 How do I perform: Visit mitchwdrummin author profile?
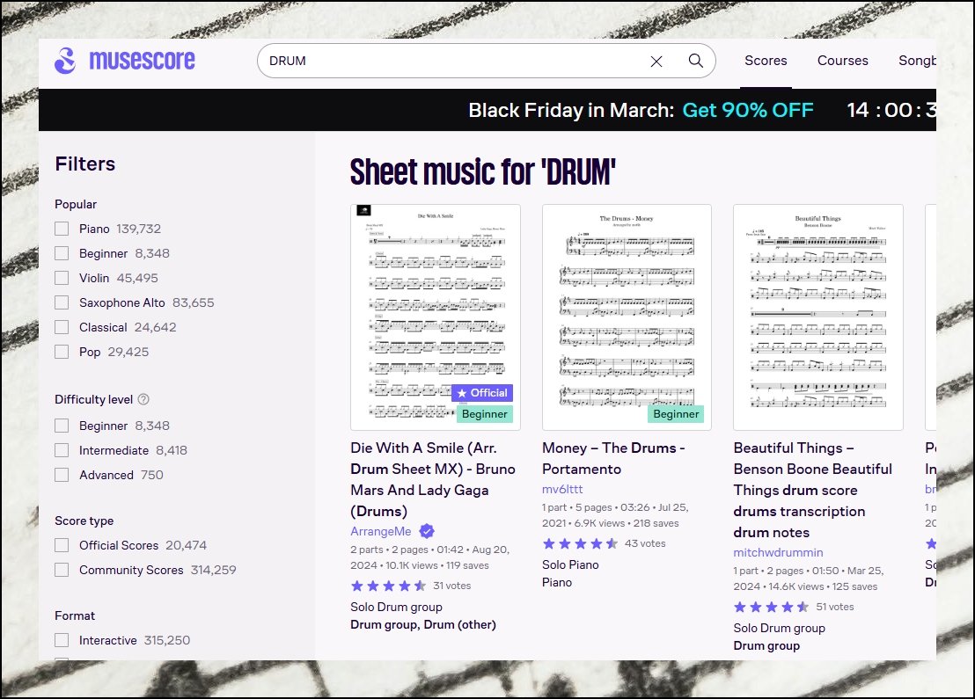[778, 552]
